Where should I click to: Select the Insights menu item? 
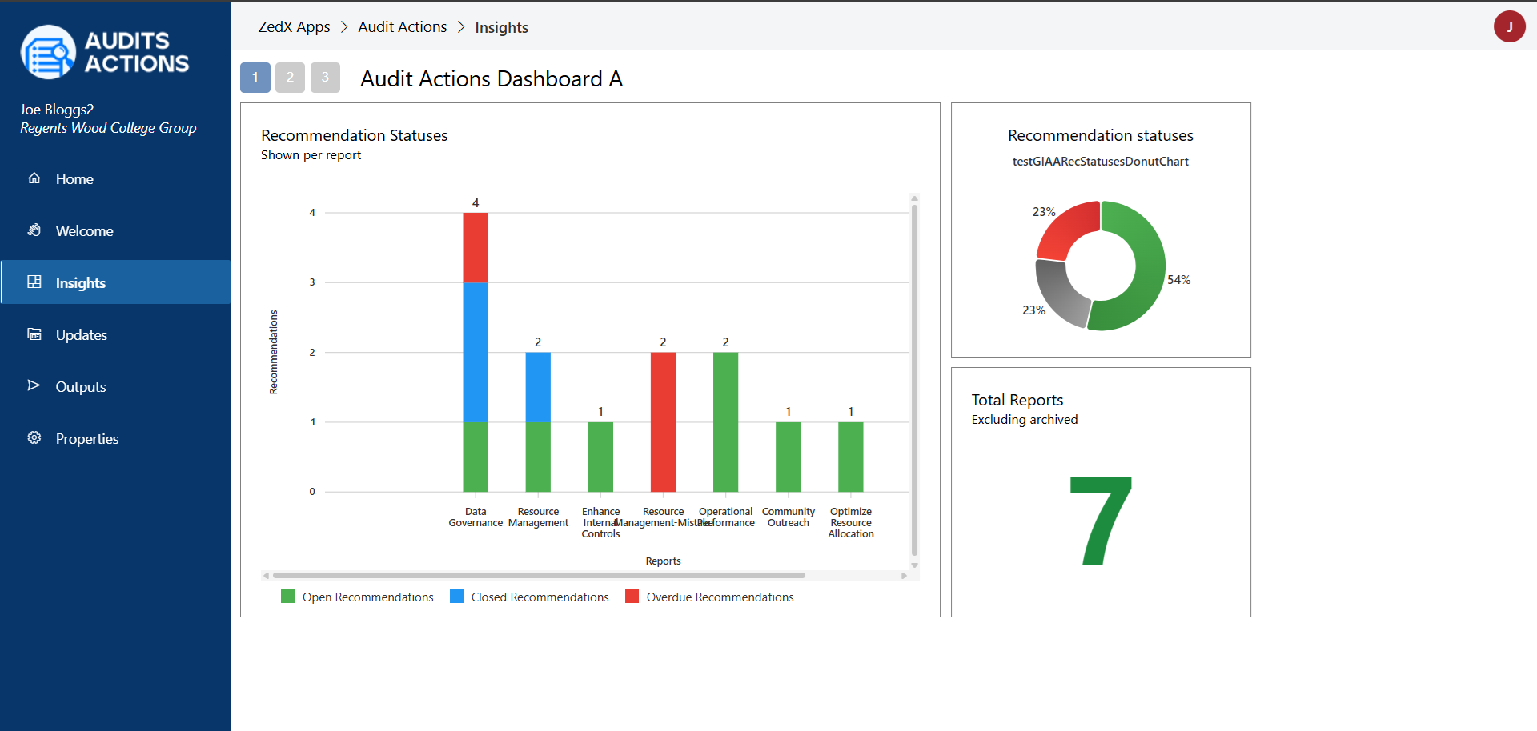click(x=115, y=282)
